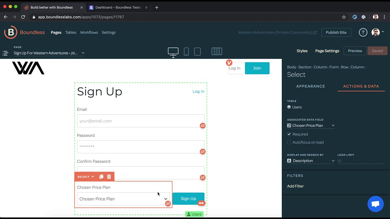Image resolution: width=390 pixels, height=219 pixels.
Task: Toggle the Required checkbox
Action: tap(289, 134)
